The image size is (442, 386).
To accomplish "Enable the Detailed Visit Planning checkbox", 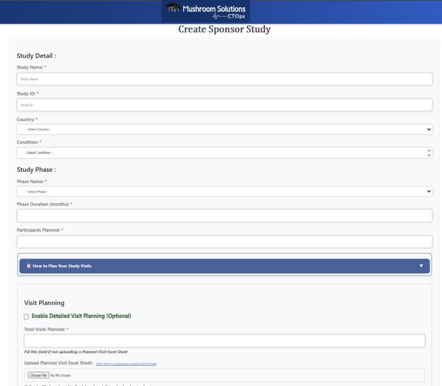I will [x=26, y=317].
